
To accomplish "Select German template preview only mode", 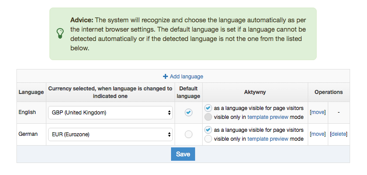I will click(208, 139).
